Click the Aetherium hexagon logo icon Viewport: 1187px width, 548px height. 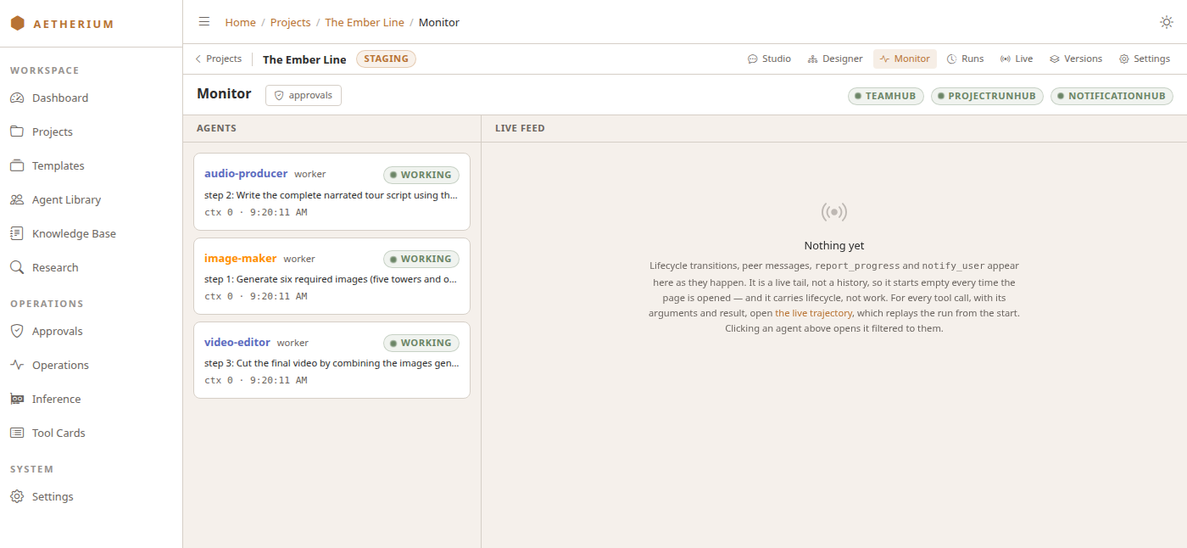pos(18,24)
